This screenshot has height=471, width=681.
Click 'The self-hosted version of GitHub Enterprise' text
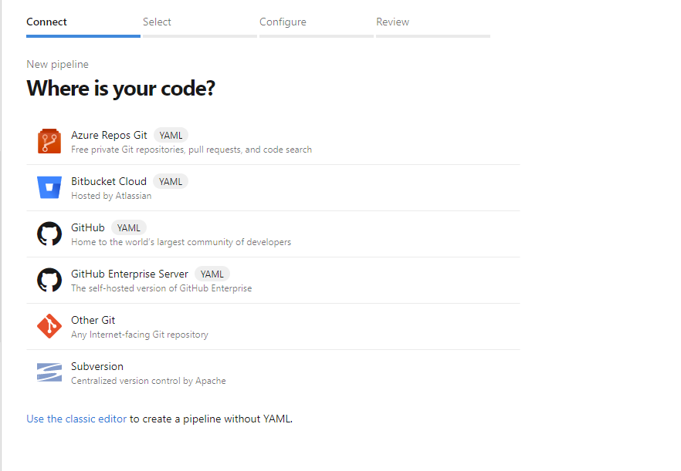coord(161,288)
